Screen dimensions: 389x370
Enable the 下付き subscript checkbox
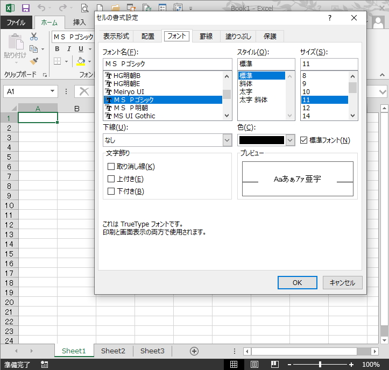pos(111,191)
